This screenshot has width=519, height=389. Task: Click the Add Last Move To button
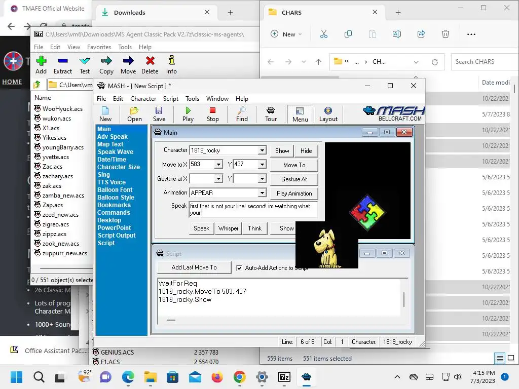pos(194,267)
